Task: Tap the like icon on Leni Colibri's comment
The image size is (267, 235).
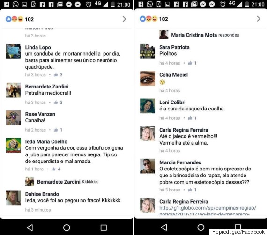Action: point(190,118)
